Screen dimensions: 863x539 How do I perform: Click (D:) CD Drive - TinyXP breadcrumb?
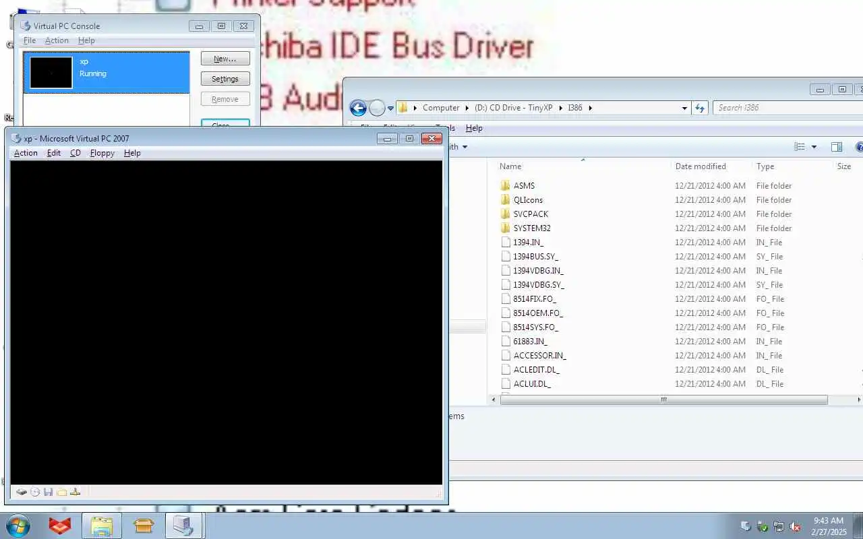point(513,108)
